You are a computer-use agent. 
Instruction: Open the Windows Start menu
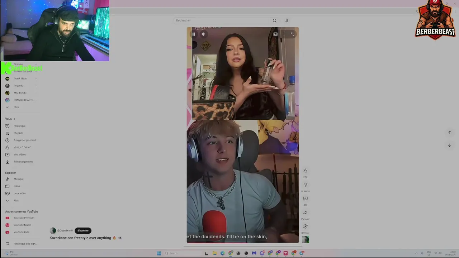click(159, 253)
